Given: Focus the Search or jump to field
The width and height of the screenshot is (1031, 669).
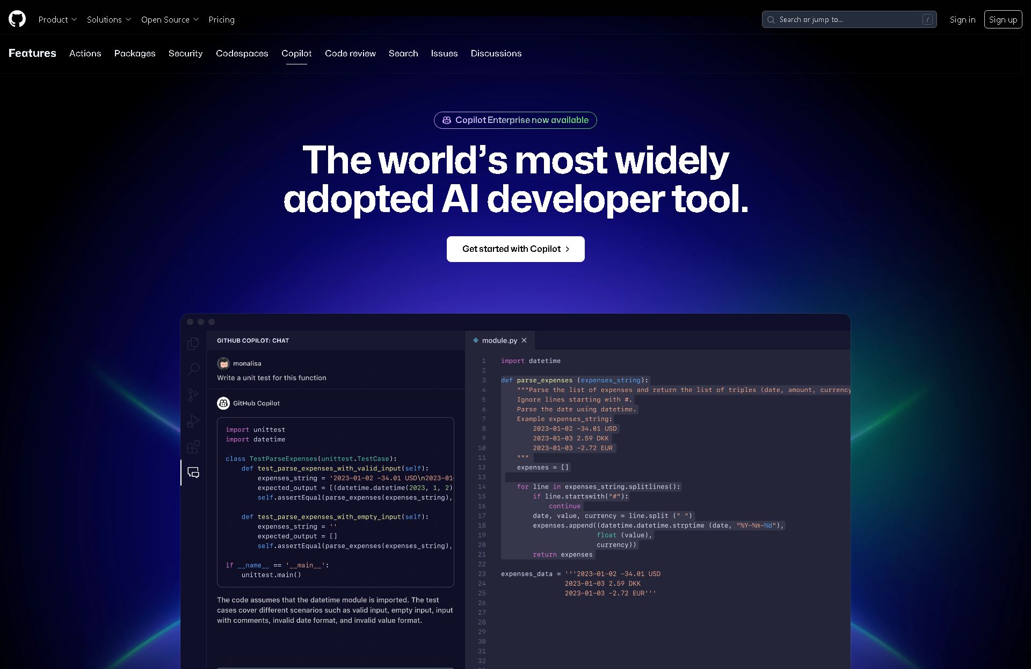Looking at the screenshot, I should (x=849, y=19).
